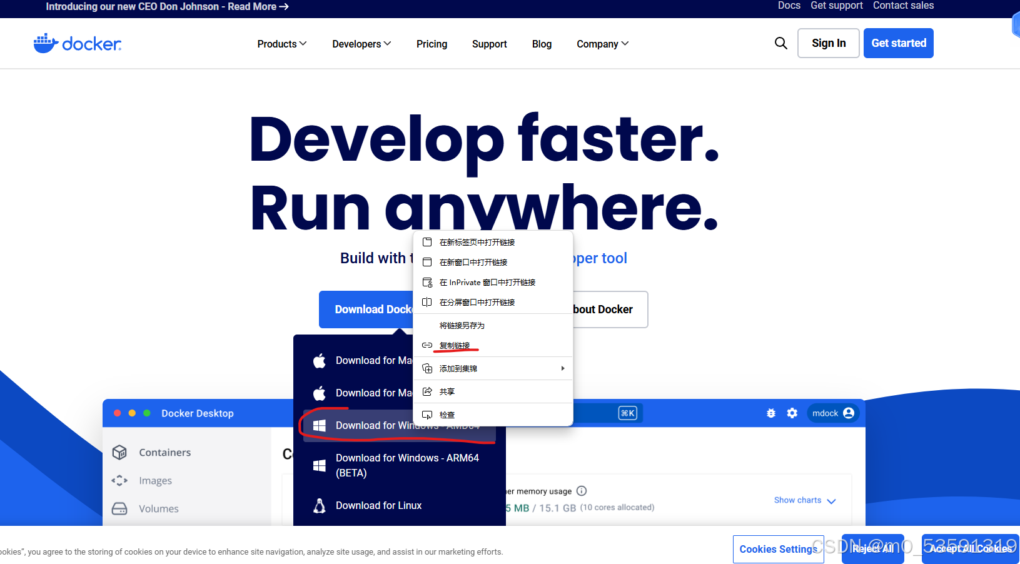
Task: Click the Get started button
Action: click(x=899, y=43)
